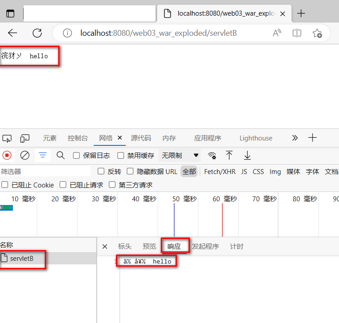Screen dimensions: 339x323
Task: Click the browser back arrow
Action: pos(13,33)
